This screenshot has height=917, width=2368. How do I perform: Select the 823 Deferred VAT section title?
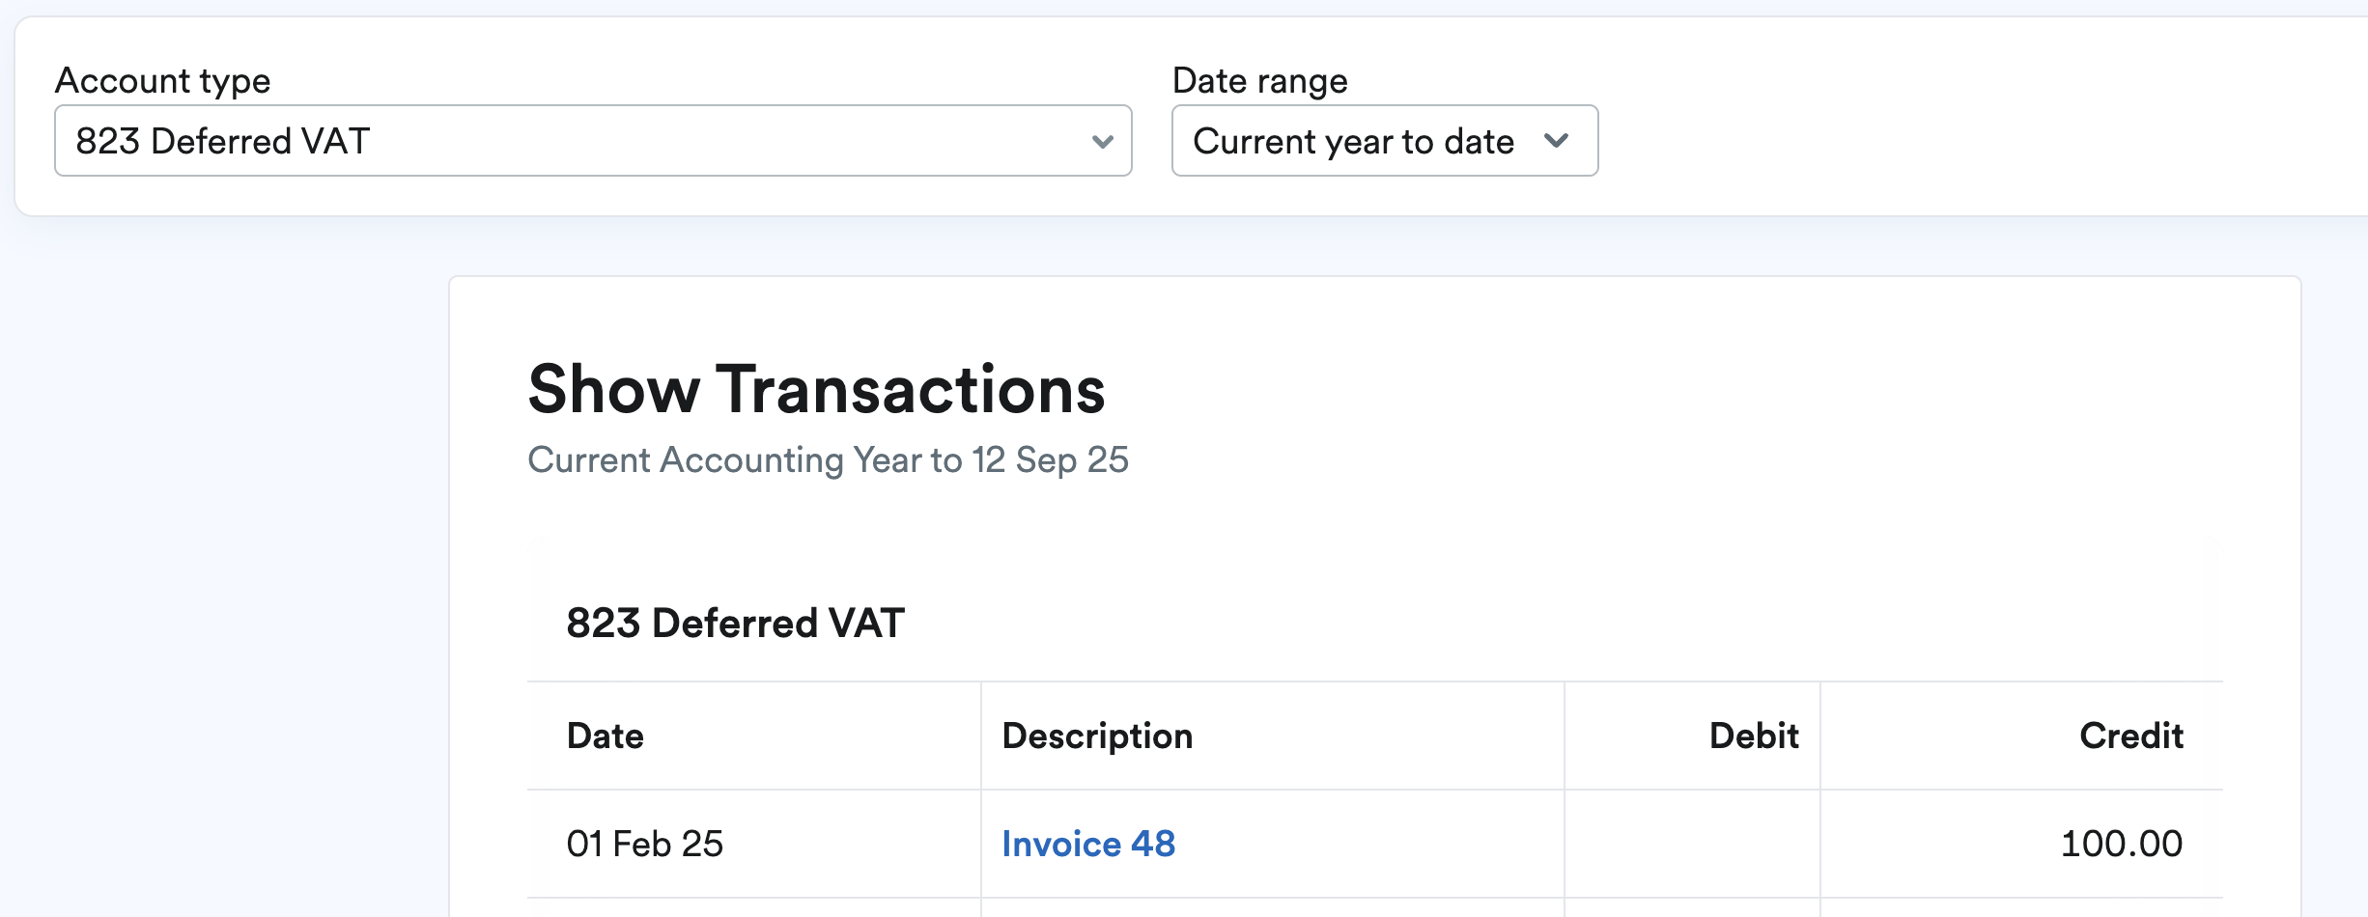[735, 623]
